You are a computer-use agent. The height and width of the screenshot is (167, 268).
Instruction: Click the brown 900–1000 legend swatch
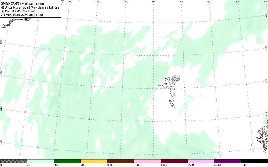click(121, 161)
